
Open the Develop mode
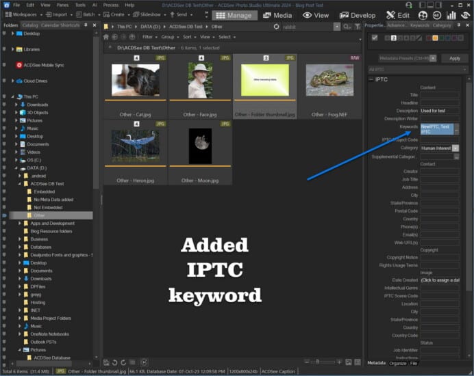click(x=358, y=15)
